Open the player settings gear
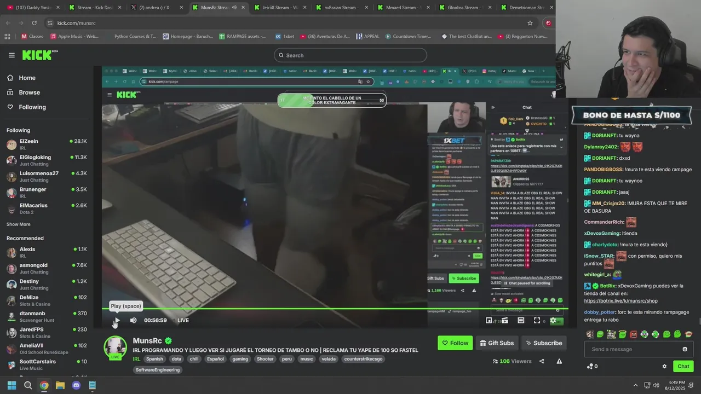 point(553,320)
